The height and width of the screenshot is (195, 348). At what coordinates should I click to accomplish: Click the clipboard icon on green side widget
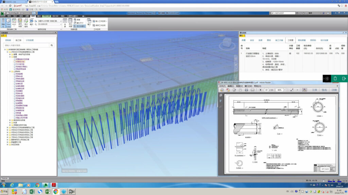pyautogui.click(x=335, y=79)
